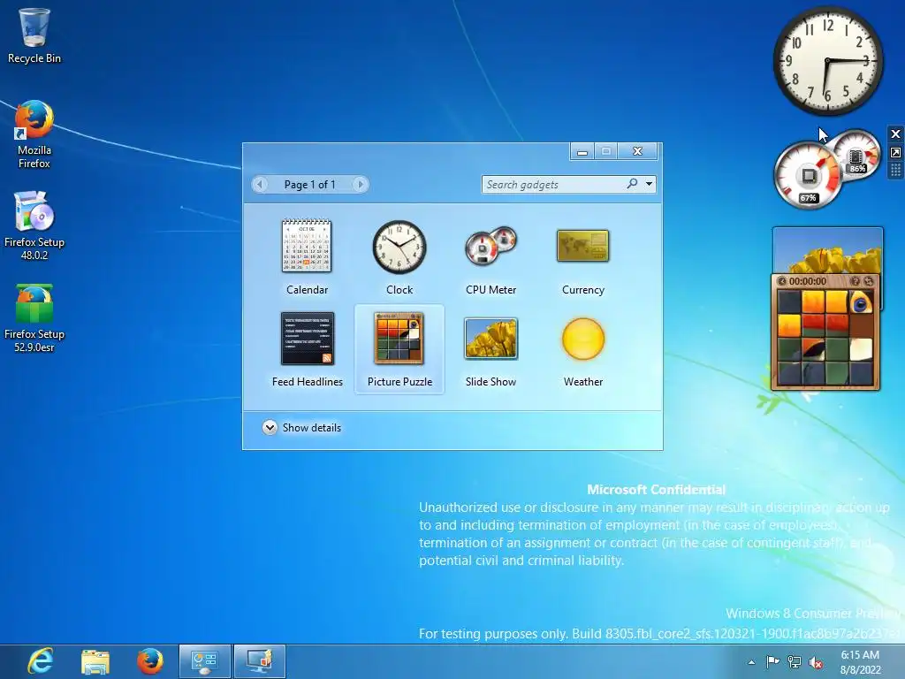
Task: Pick the CPU Meter gadget icon in the gallery
Action: tap(491, 247)
